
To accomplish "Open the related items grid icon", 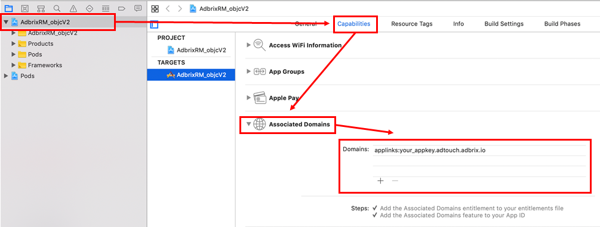I will tap(155, 9).
